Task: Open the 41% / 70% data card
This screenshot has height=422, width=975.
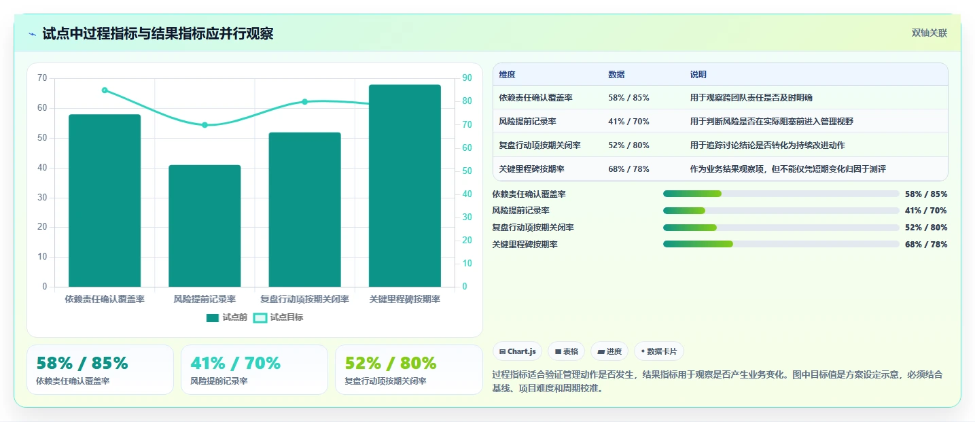Action: tap(254, 370)
